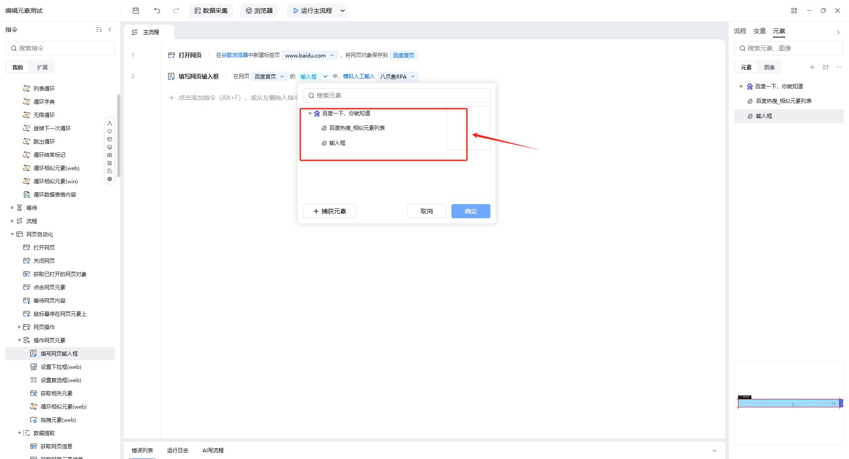Run the main flow with 运行主流程
Viewport: 849px width, 459px height.
(x=313, y=11)
